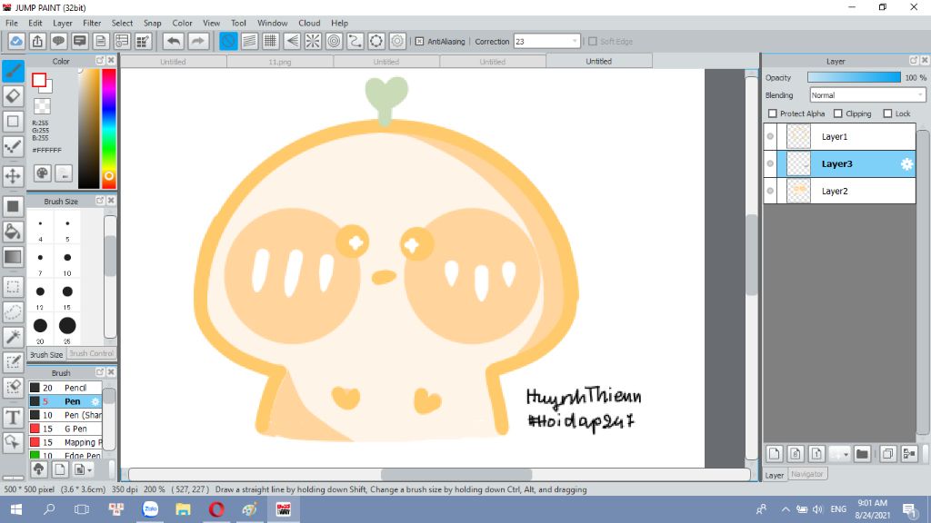The width and height of the screenshot is (931, 523).
Task: Switch to the 11.png document tab
Action: [280, 62]
